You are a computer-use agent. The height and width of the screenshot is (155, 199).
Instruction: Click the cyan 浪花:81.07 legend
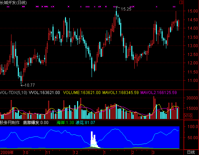pyautogui.click(x=85, y=123)
